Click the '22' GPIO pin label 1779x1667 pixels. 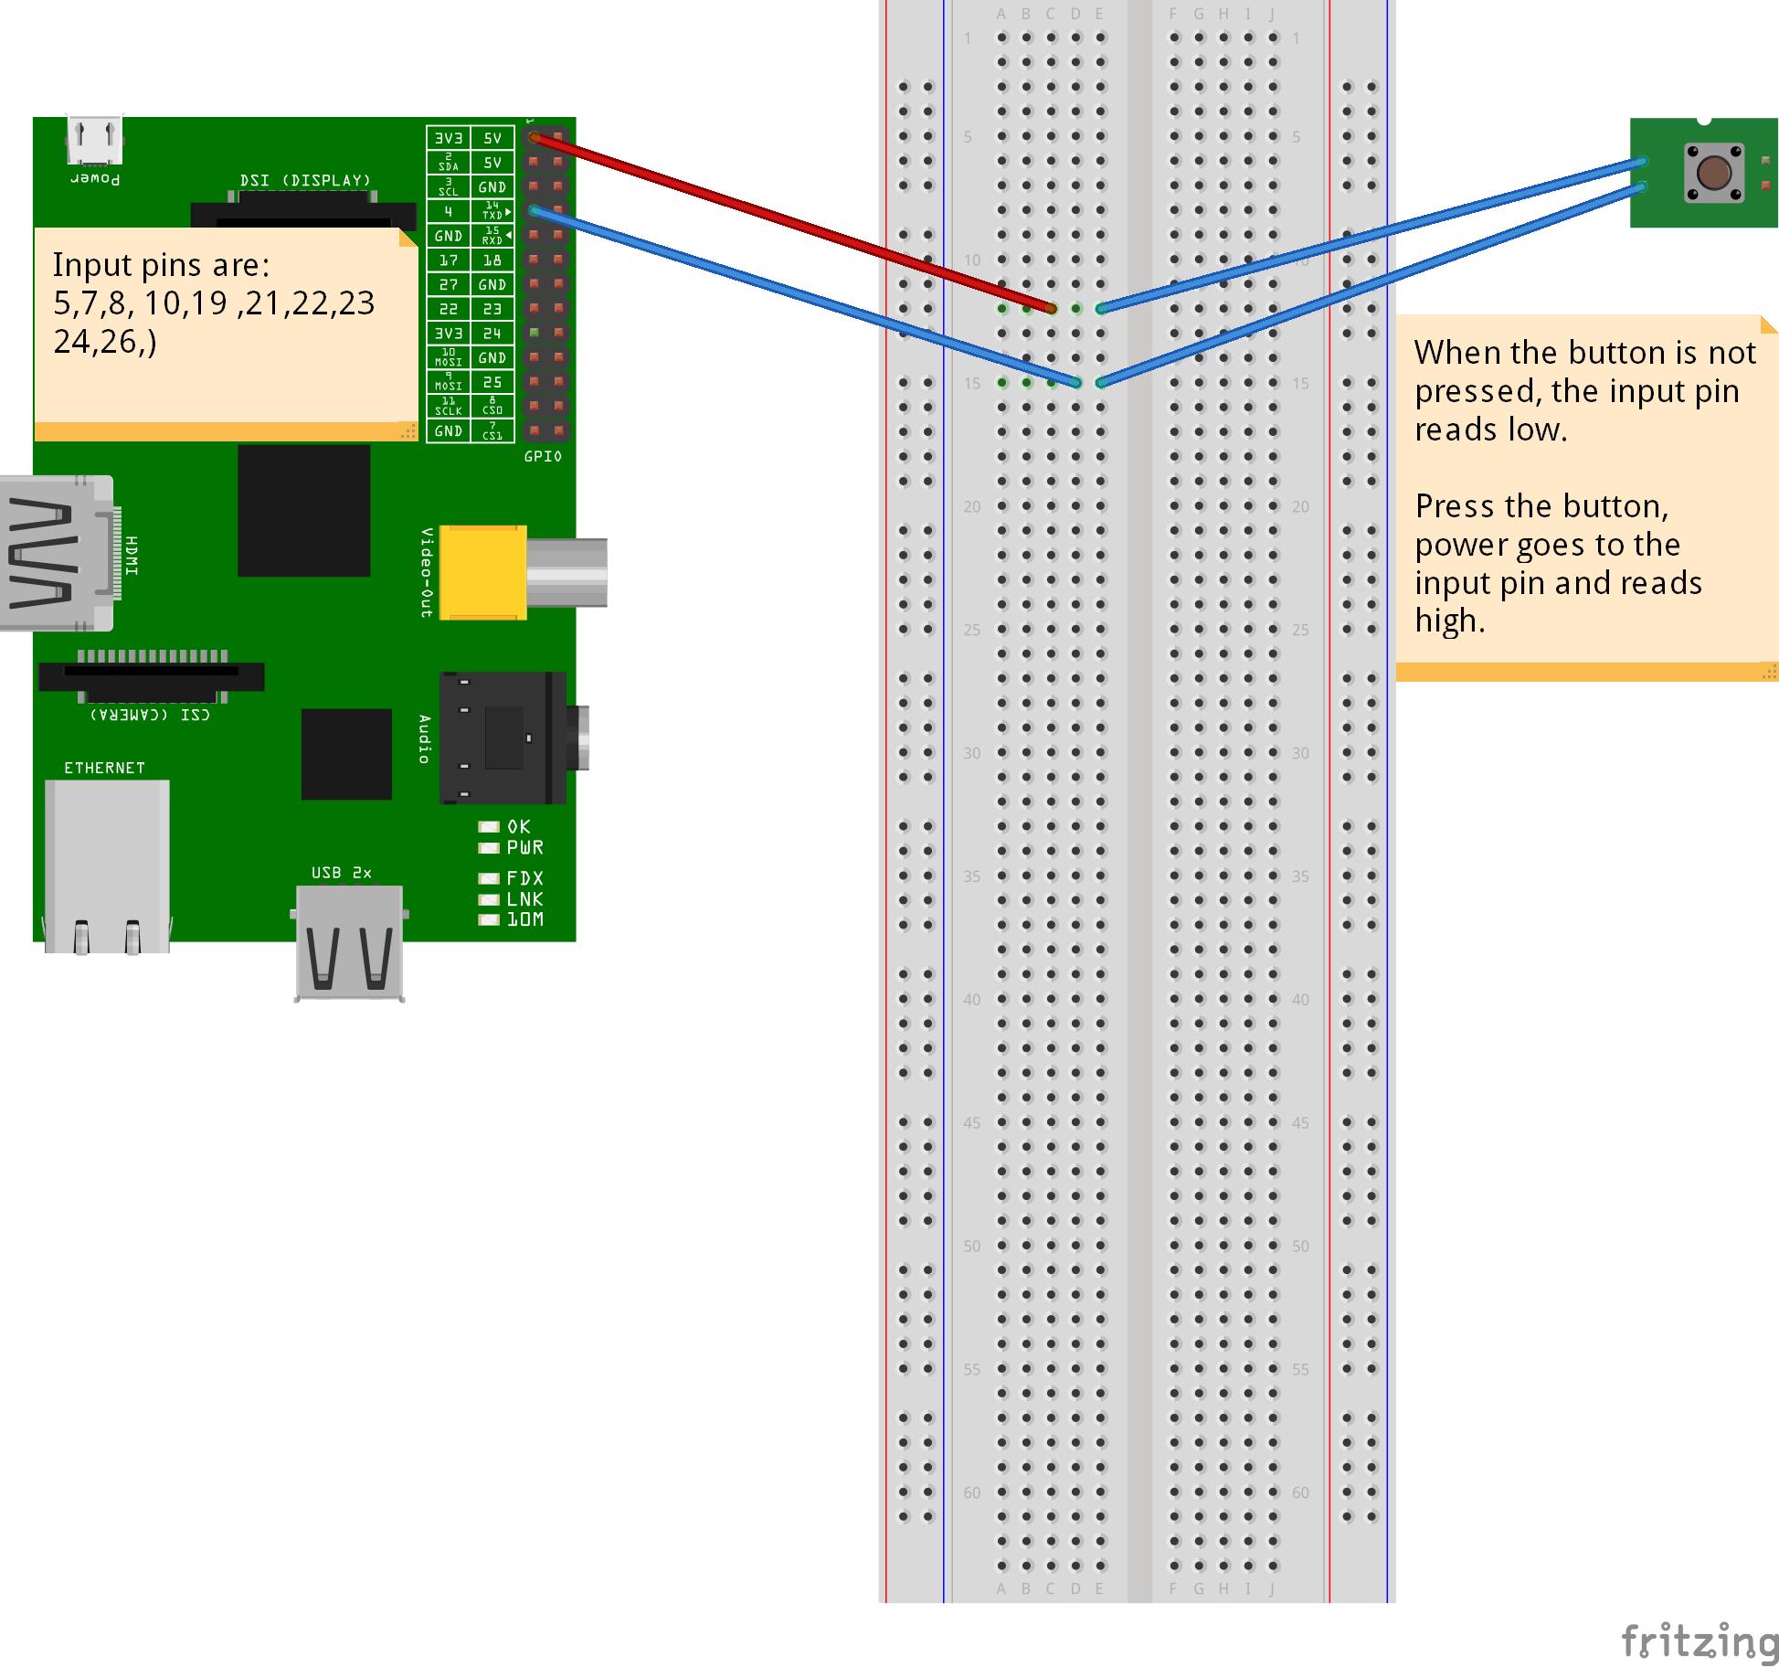click(x=449, y=309)
